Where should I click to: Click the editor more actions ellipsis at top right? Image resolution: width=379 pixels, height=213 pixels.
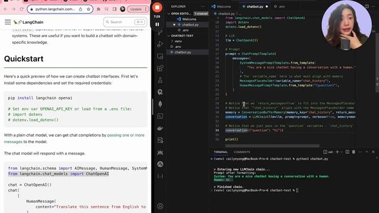point(374,7)
